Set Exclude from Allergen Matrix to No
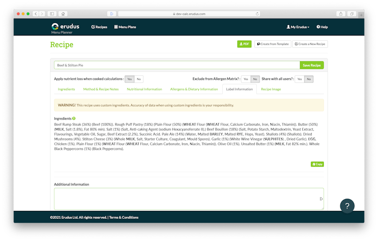The height and width of the screenshot is (241, 378). point(255,79)
